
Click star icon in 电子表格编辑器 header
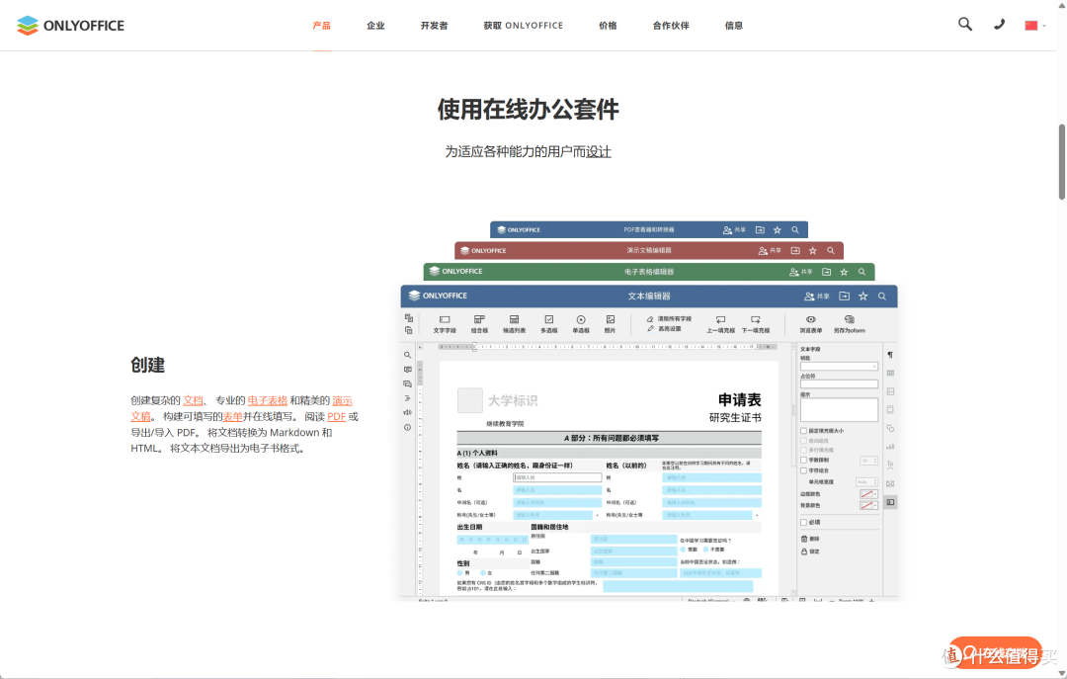click(844, 272)
